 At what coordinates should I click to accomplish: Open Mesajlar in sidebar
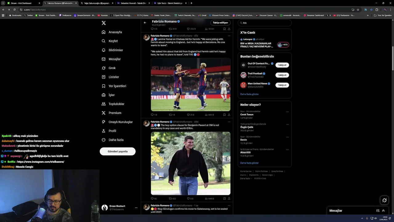click(x=111, y=59)
